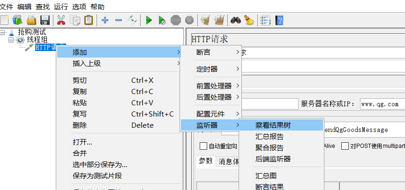405x190 pixels.
Task: Click the Search binoculars icon
Action: [x=236, y=20]
